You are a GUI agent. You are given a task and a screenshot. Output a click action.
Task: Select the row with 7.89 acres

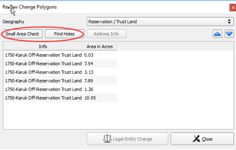click(60, 81)
